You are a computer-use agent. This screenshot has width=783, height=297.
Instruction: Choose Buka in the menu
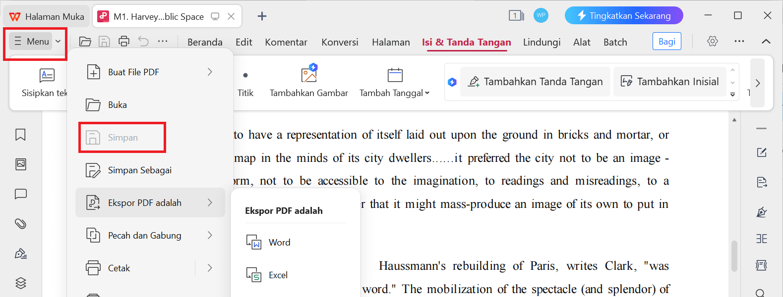pos(150,104)
